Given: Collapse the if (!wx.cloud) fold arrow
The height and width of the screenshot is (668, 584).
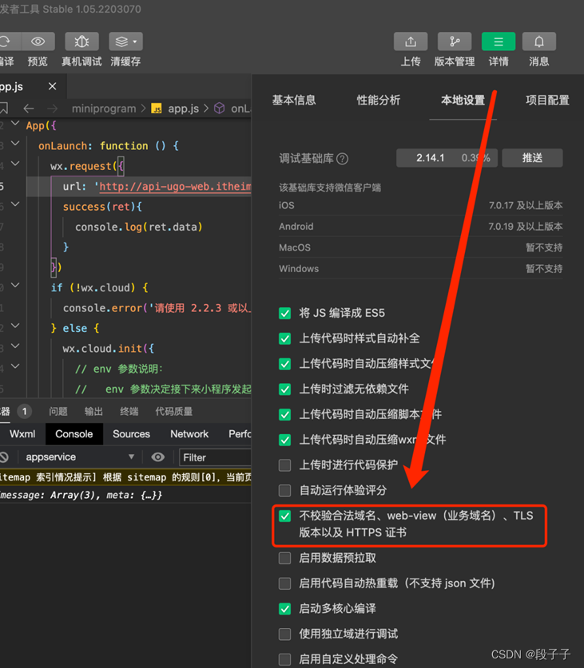Looking at the screenshot, I should click(x=15, y=285).
